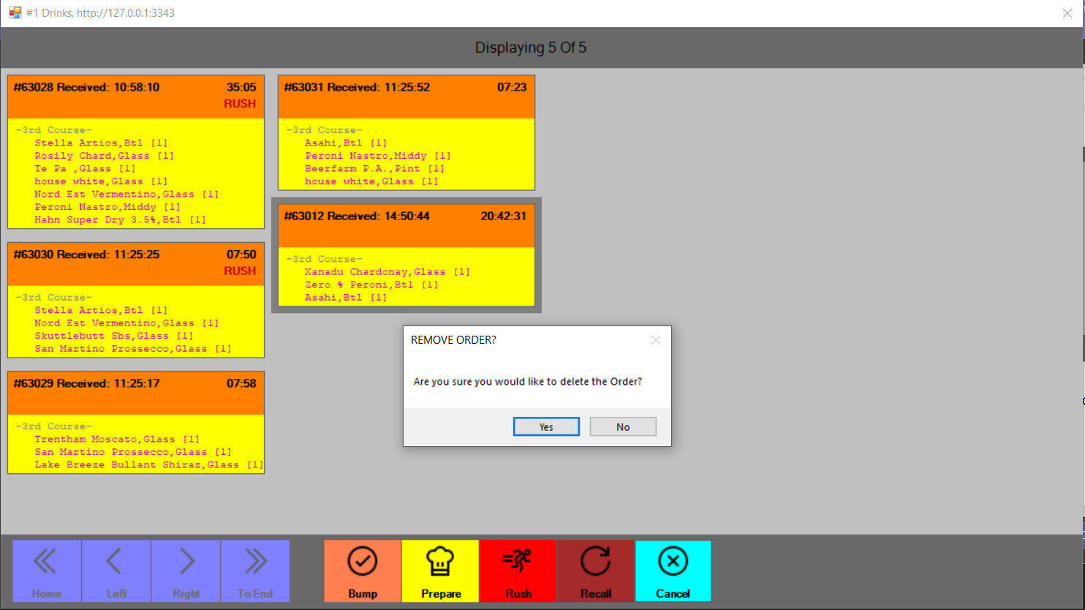Click the Bump checkmark icon
Image resolution: width=1085 pixels, height=610 pixels.
362,562
